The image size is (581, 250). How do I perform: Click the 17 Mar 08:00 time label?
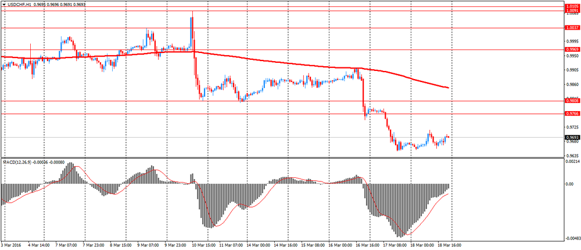(394, 245)
